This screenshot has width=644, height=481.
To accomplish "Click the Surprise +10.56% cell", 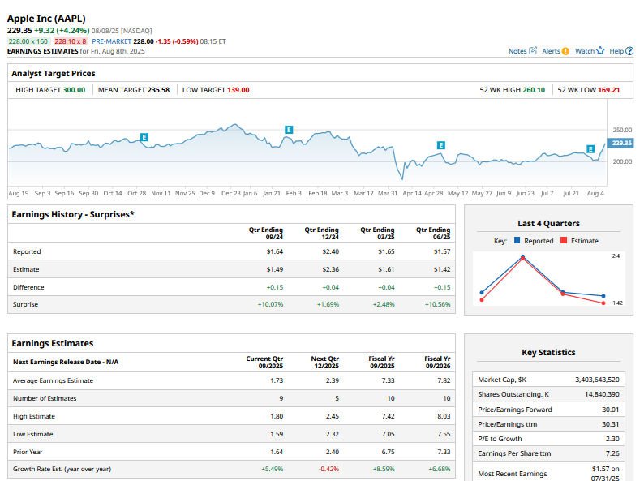I will [x=438, y=304].
